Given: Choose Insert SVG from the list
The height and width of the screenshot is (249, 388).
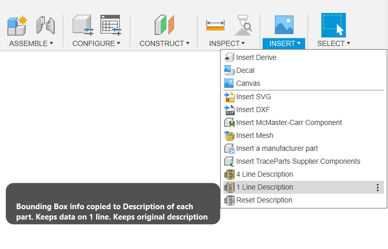Looking at the screenshot, I should (254, 97).
